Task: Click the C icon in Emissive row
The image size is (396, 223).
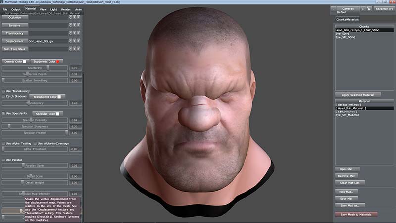Action: click(70, 25)
